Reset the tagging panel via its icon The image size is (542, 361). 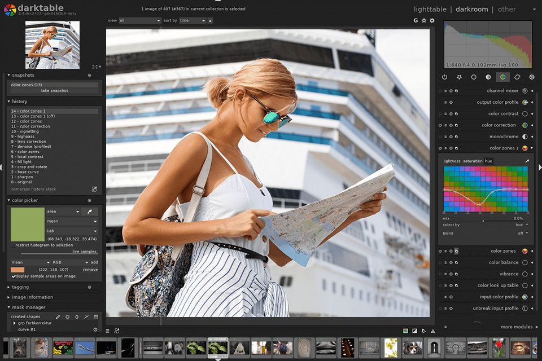click(90, 287)
